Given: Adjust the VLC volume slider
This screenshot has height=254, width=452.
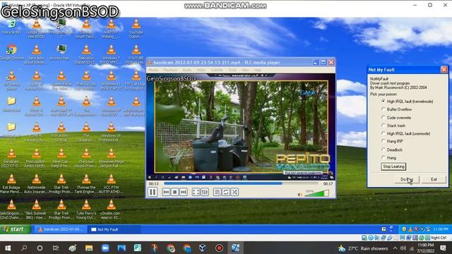Looking at the screenshot, I should (x=317, y=193).
